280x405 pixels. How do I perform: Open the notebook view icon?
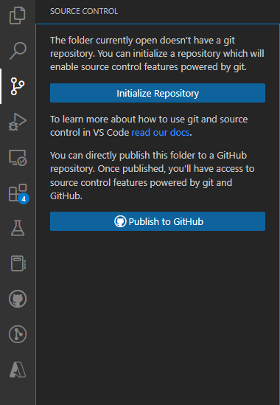pos(18,263)
